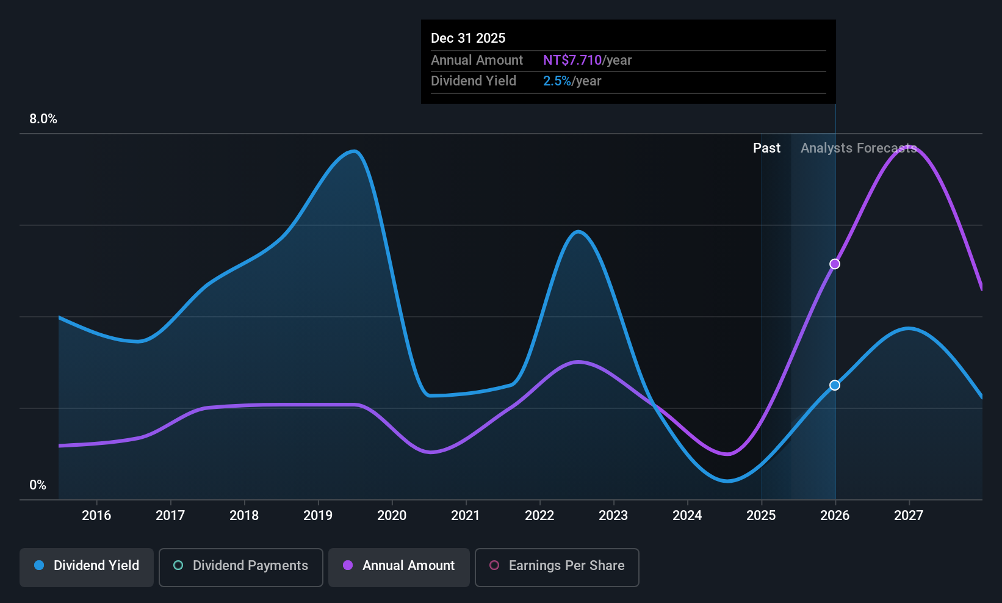This screenshot has width=1002, height=603.
Task: Click the 2022 x-axis label
Action: click(x=539, y=515)
